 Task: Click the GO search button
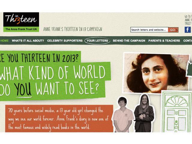coord(173,30)
